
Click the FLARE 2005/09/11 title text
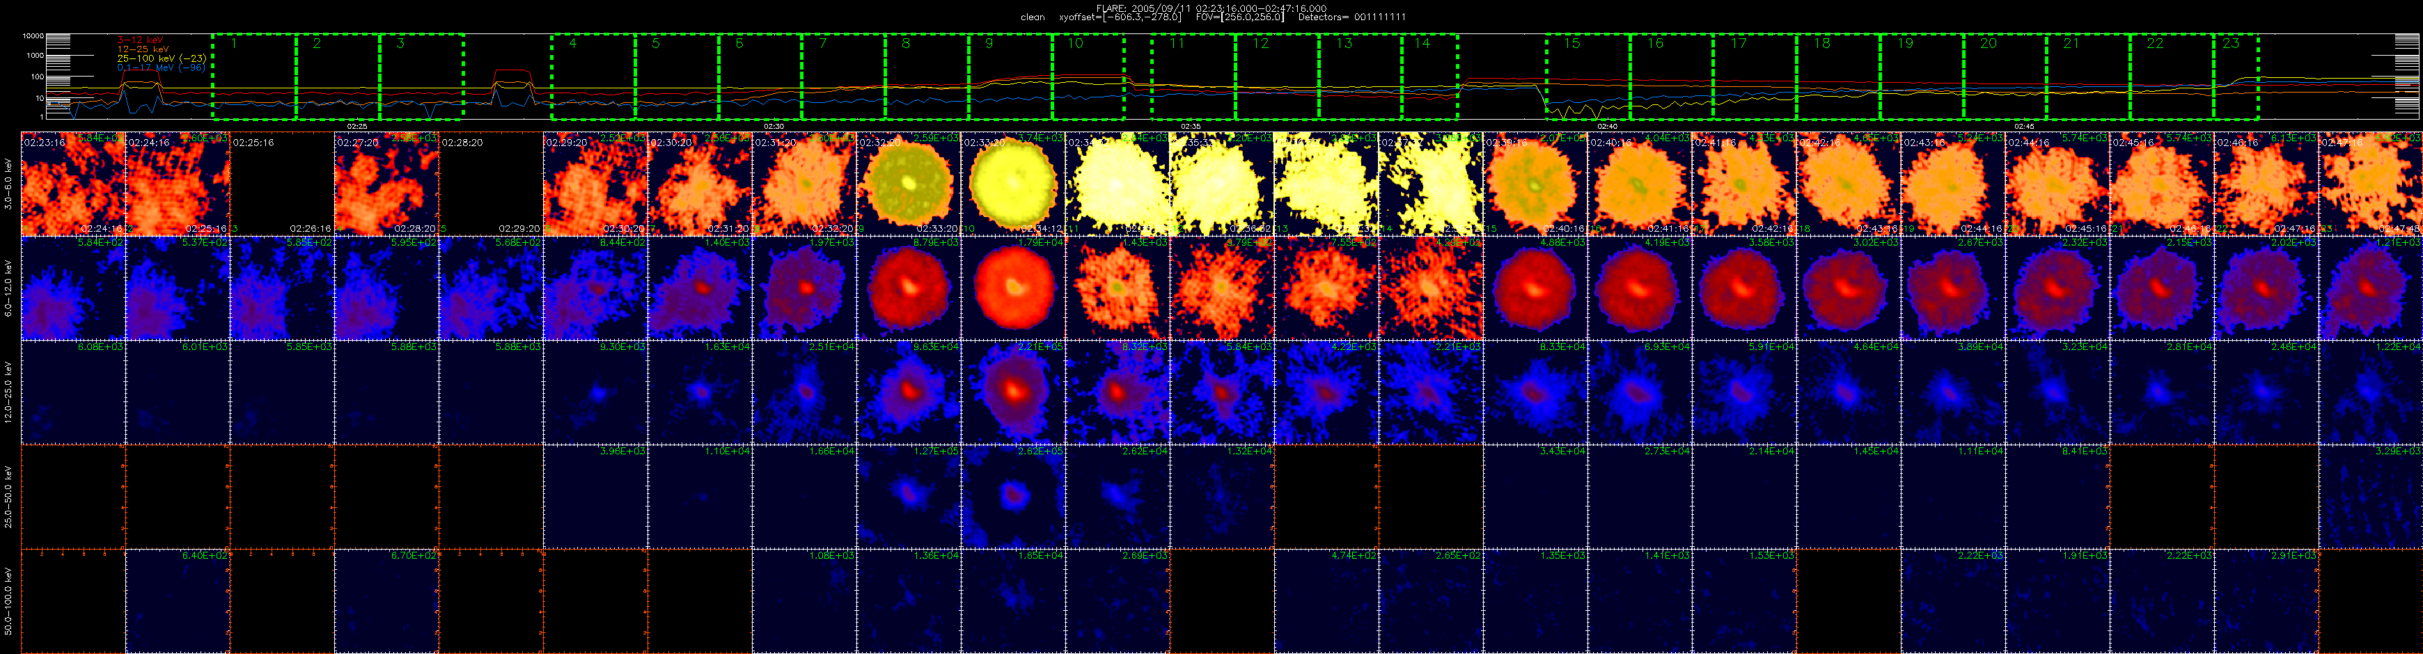(x=1211, y=8)
